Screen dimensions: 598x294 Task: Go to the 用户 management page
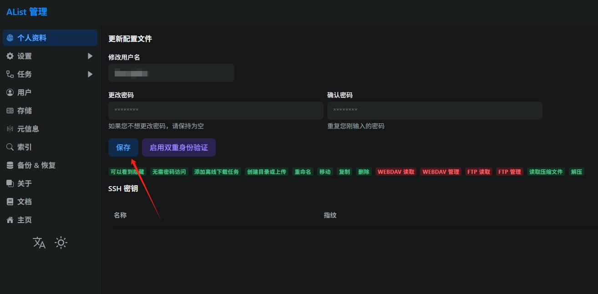pos(50,92)
